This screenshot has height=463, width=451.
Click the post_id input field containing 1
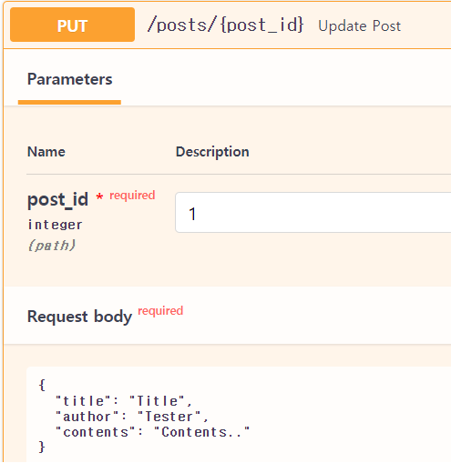(x=313, y=213)
